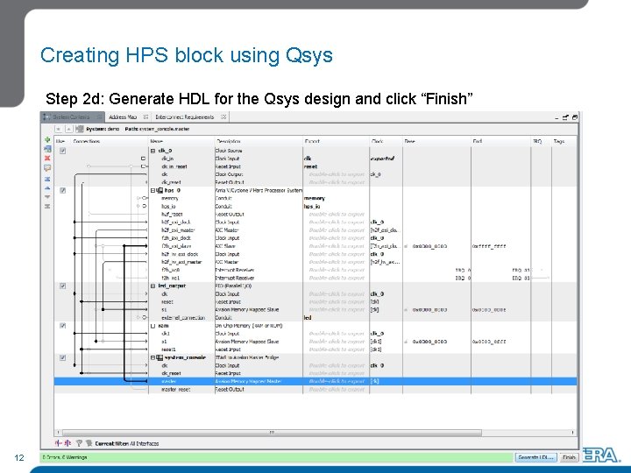The image size is (631, 473).
Task: Click the system chip icon beside System: demo
Action: click(80, 129)
